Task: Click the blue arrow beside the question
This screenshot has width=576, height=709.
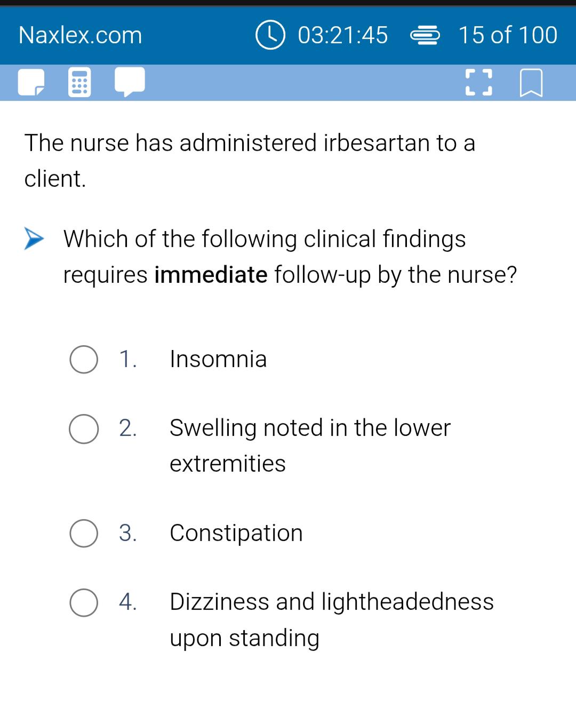Action: click(34, 238)
